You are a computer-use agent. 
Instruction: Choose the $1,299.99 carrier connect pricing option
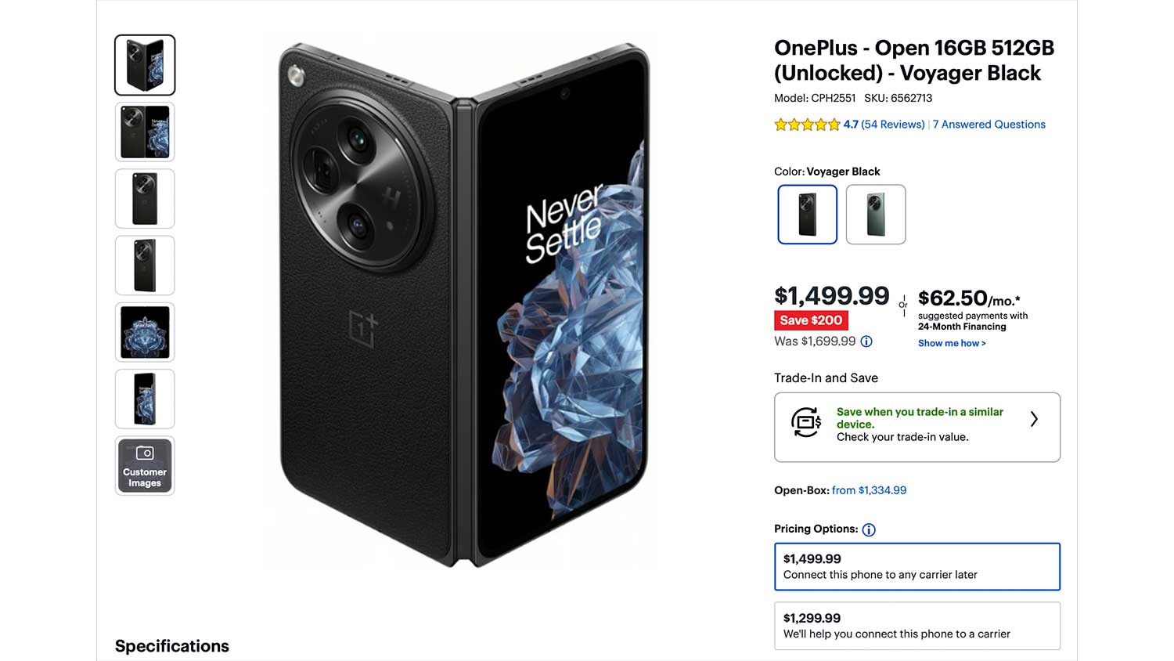point(917,626)
